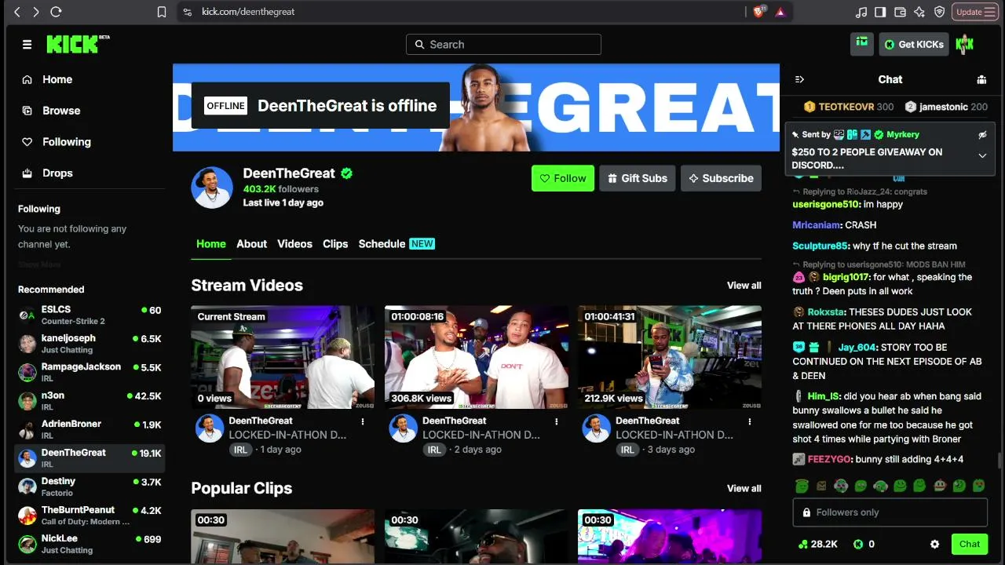Open kaneljoseph recommended channel

pos(90,344)
